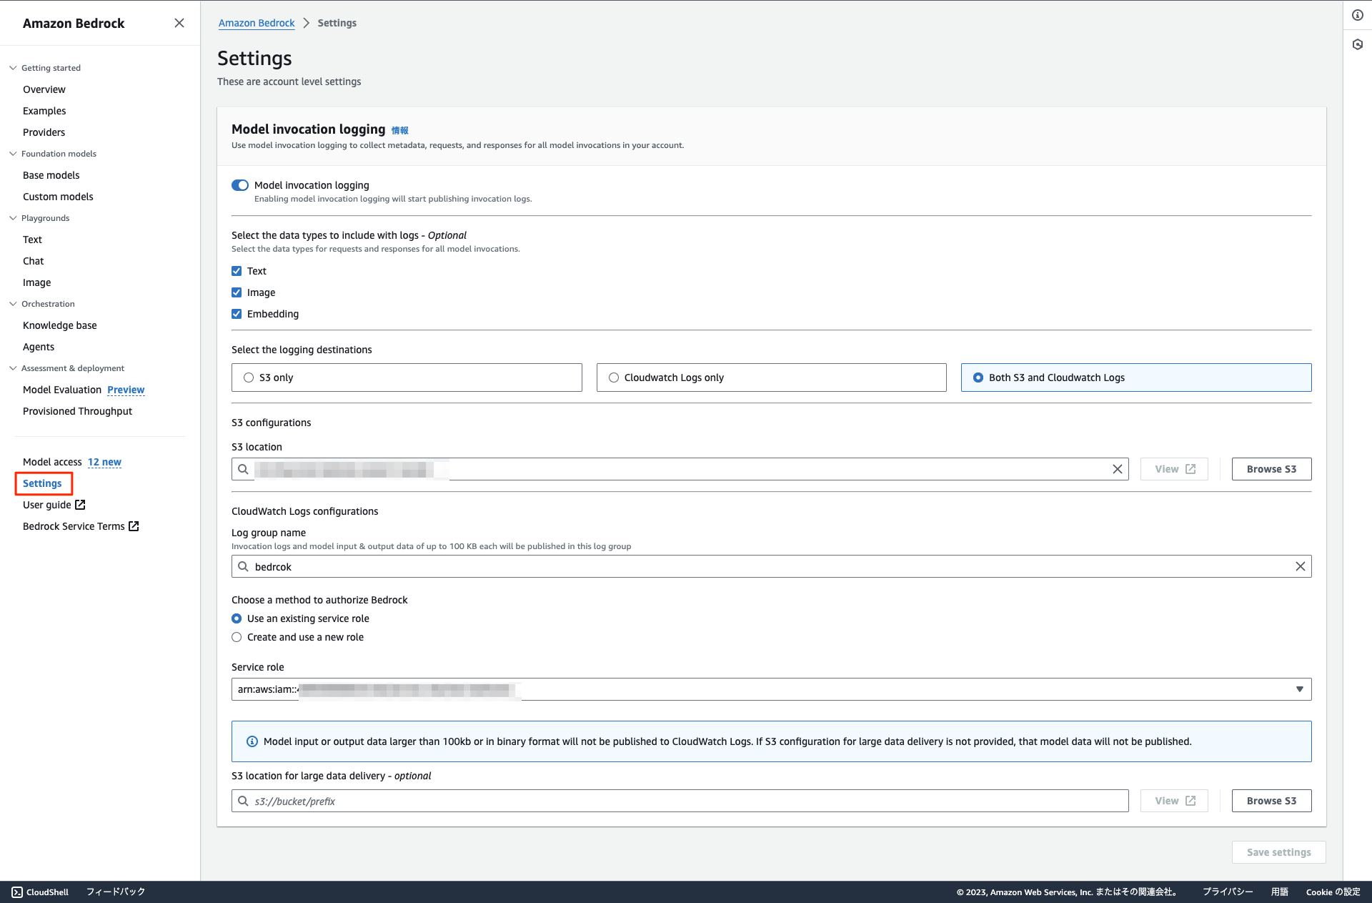Go to Knowledge base

[x=60, y=325]
